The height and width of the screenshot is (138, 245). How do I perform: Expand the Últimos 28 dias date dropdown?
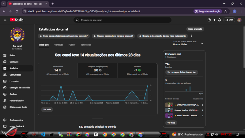tap(202, 43)
